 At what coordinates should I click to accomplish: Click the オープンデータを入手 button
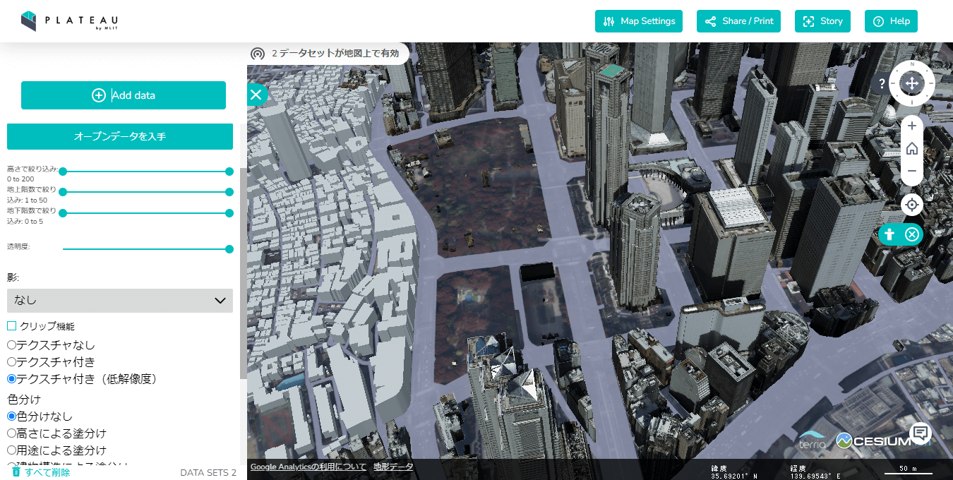click(x=120, y=136)
